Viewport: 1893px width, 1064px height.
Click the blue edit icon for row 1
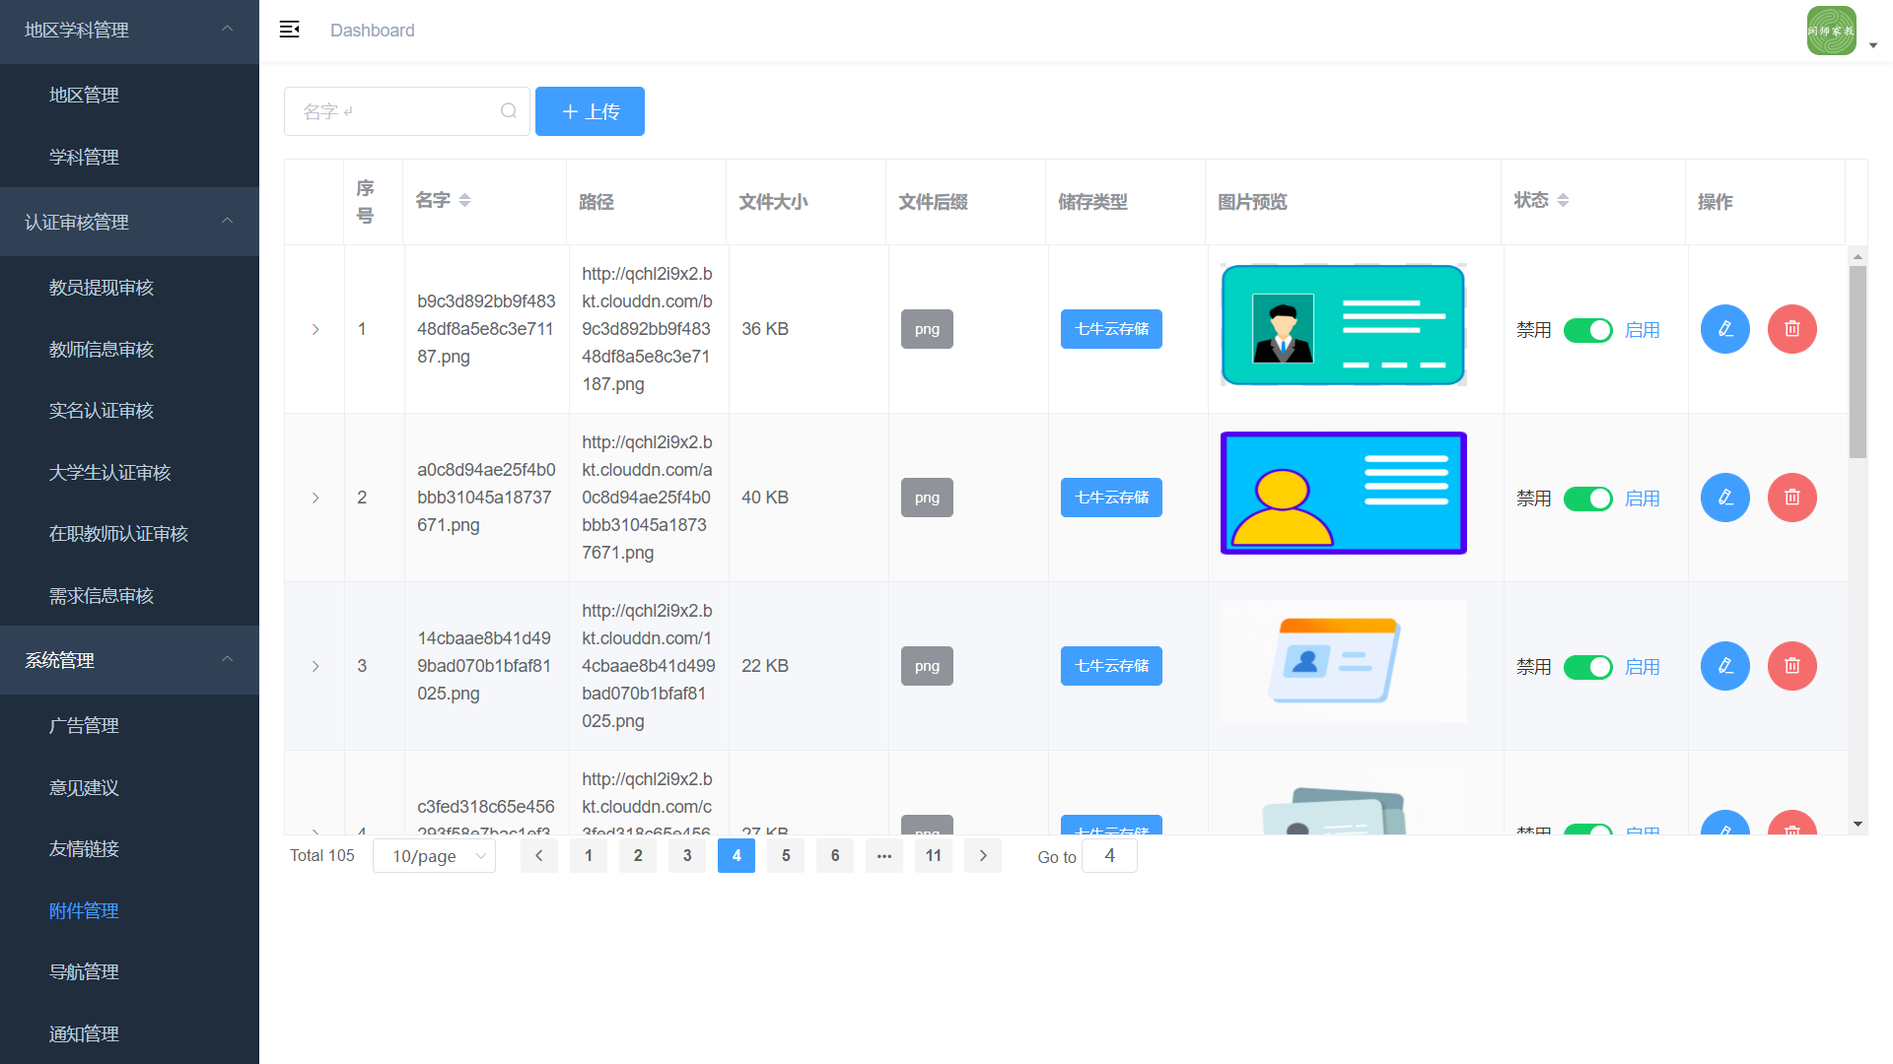[x=1724, y=329]
